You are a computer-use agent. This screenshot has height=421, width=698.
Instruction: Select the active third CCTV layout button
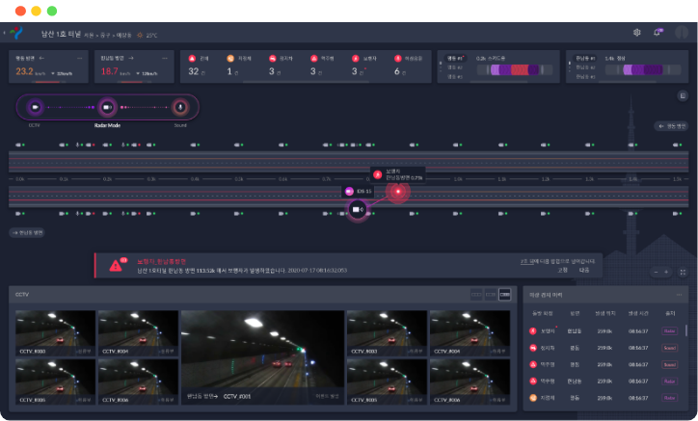505,295
